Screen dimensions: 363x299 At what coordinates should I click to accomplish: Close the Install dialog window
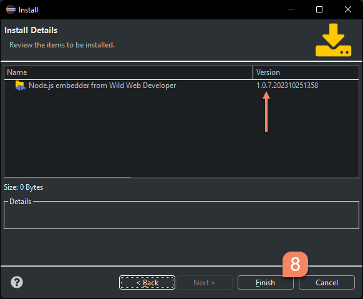[348, 9]
